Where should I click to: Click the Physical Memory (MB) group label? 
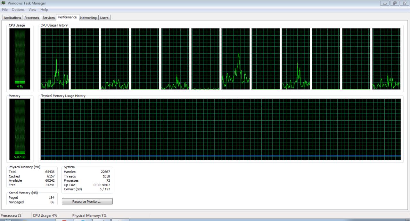coord(24,167)
